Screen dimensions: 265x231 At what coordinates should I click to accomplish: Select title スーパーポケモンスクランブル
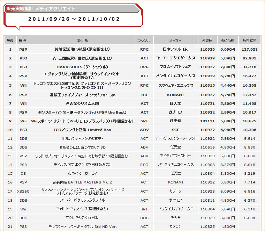82,200
